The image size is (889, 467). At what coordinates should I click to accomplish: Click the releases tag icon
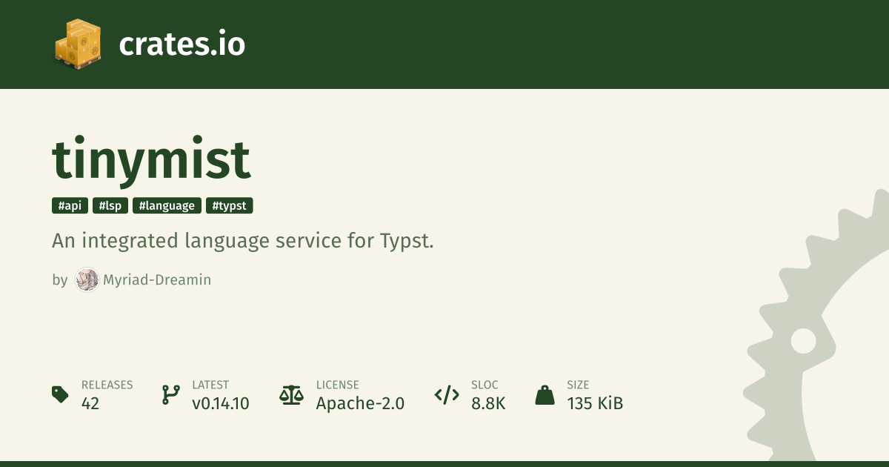[x=60, y=394]
